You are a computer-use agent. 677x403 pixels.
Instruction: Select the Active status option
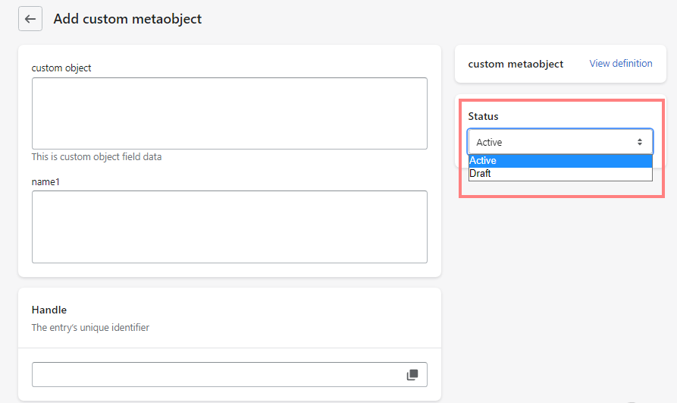559,161
